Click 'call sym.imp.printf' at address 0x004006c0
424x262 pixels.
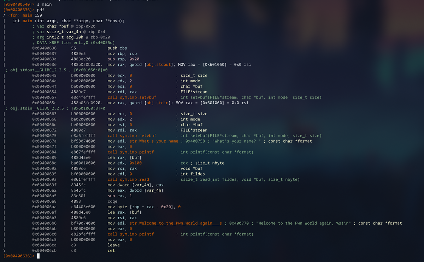tap(131, 234)
